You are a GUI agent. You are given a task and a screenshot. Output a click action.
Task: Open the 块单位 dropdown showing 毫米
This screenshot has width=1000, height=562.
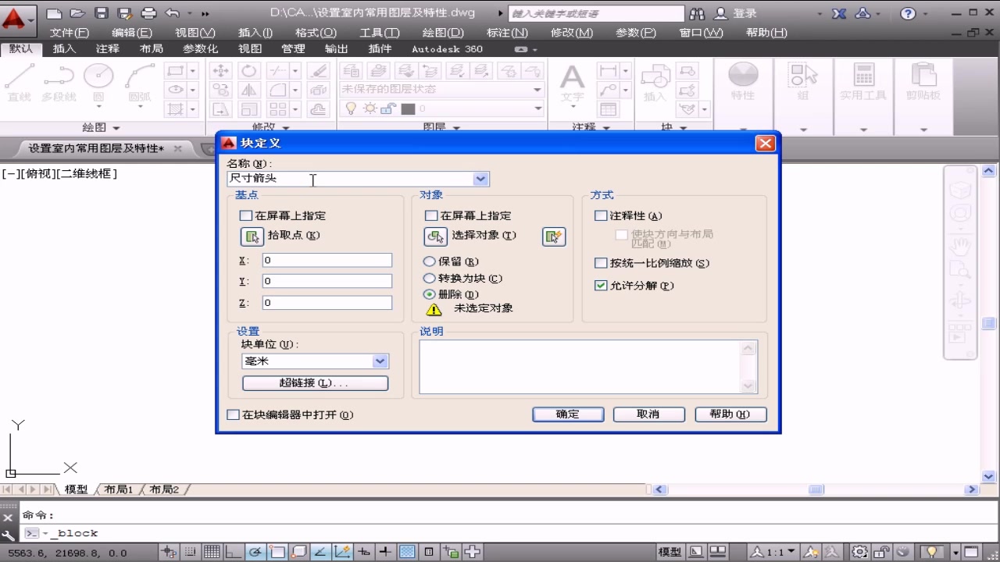point(380,361)
